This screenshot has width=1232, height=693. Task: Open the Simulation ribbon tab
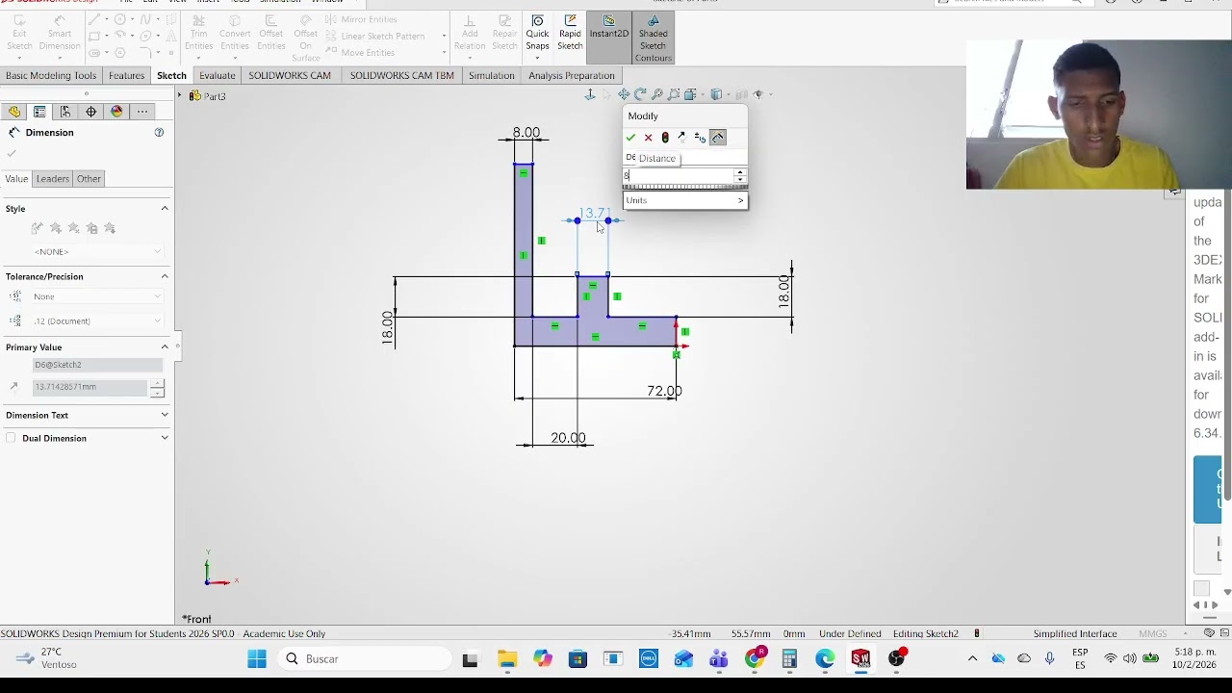tap(492, 75)
